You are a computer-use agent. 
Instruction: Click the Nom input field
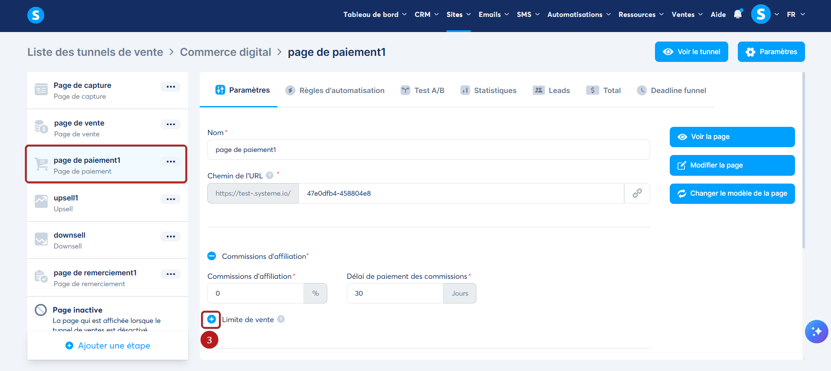[428, 149]
